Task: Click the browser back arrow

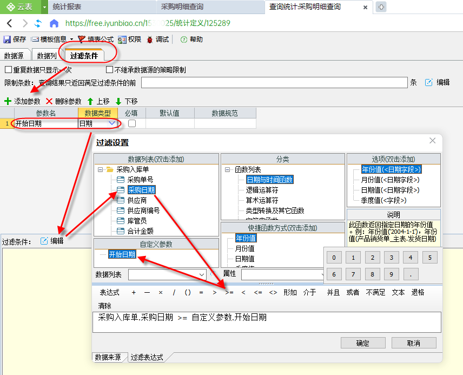Action: pos(9,23)
